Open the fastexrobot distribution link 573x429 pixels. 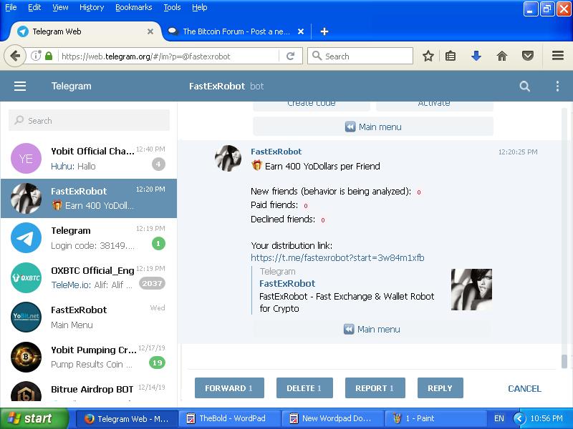pyautogui.click(x=337, y=258)
